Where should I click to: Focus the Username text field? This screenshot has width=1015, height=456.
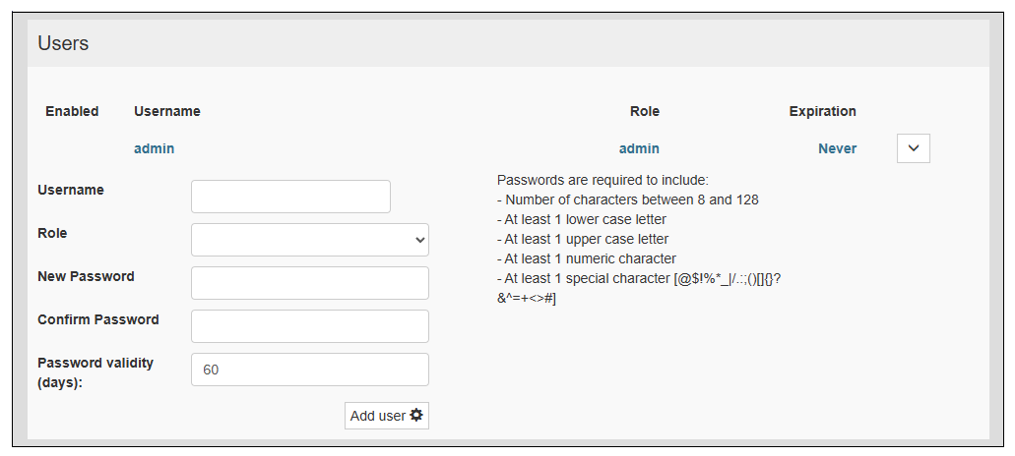coord(290,197)
